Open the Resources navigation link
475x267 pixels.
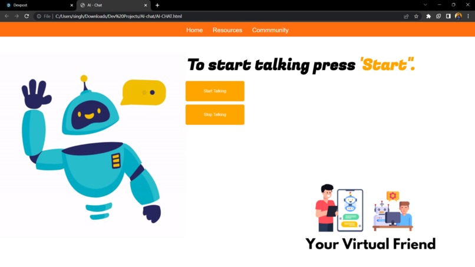click(x=227, y=30)
